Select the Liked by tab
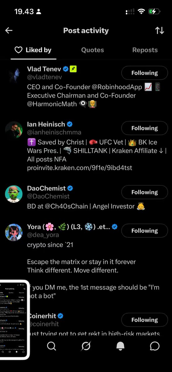172x372 pixels. 33,50
